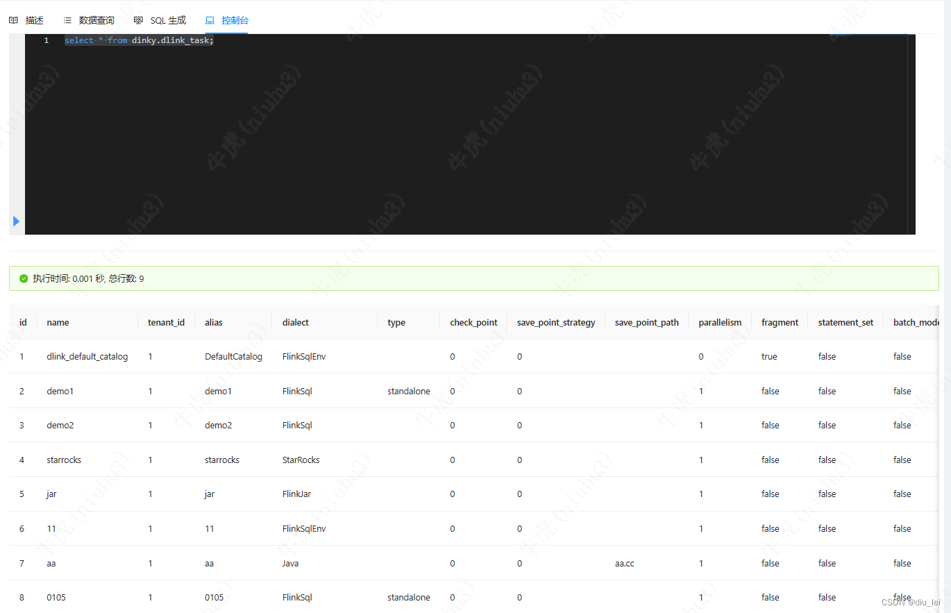Run the SQL with the blue play icon
The width and height of the screenshot is (951, 613).
click(16, 221)
